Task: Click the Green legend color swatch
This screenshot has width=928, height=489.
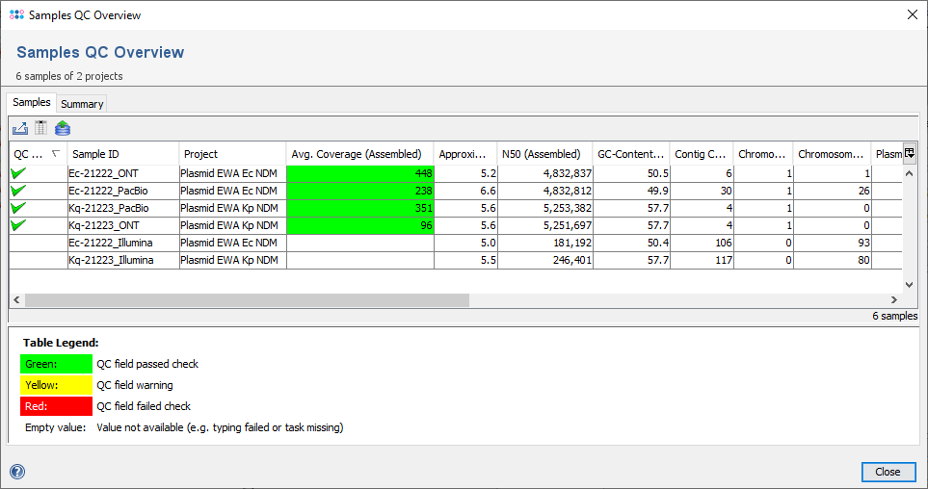Action: 57,364
